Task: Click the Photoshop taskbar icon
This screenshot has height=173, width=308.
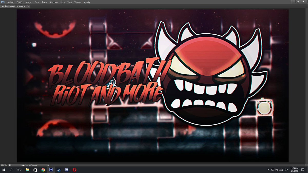Action: [x=51, y=170]
